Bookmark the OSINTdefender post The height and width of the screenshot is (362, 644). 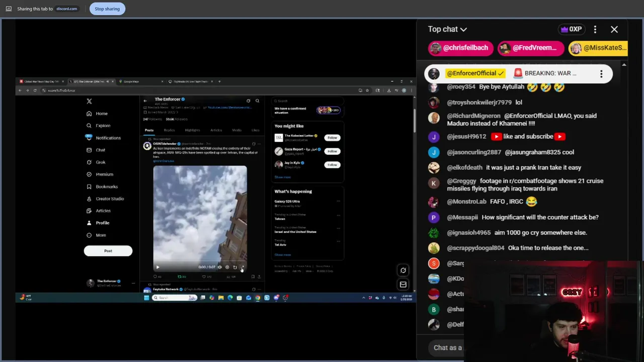[253, 277]
